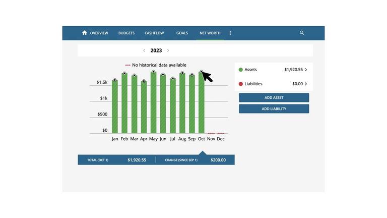387x218 pixels.
Task: Expand the Liabilities row chevron
Action: coord(306,84)
